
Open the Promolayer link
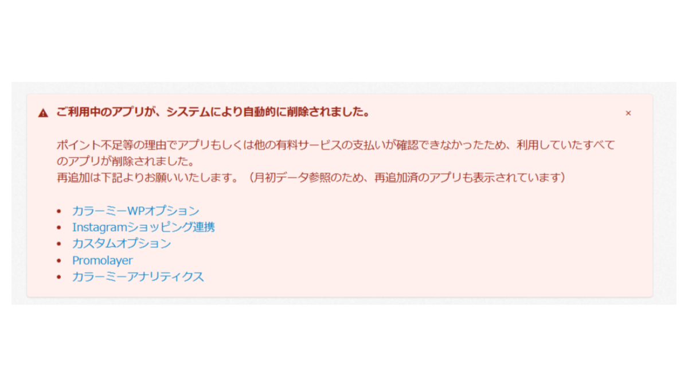tap(103, 260)
